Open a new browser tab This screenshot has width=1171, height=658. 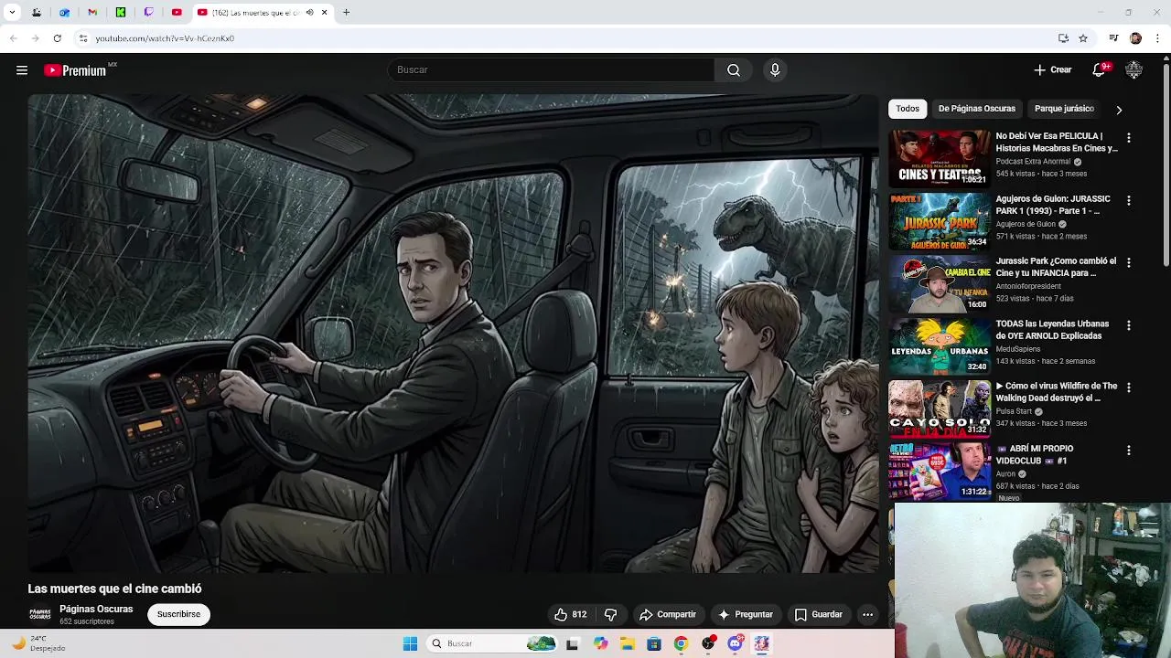pyautogui.click(x=346, y=13)
